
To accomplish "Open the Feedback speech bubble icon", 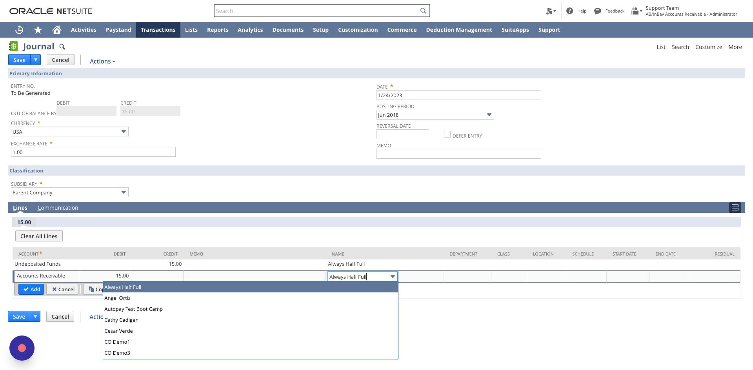I will tap(597, 11).
